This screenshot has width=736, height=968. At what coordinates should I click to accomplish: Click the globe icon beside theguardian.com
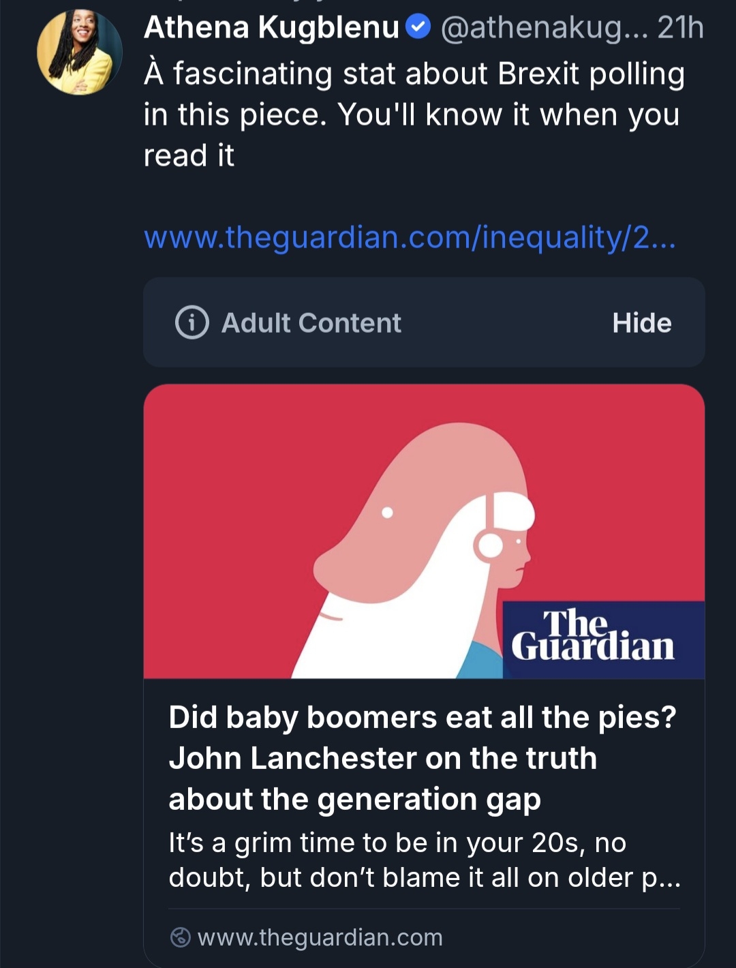click(180, 937)
